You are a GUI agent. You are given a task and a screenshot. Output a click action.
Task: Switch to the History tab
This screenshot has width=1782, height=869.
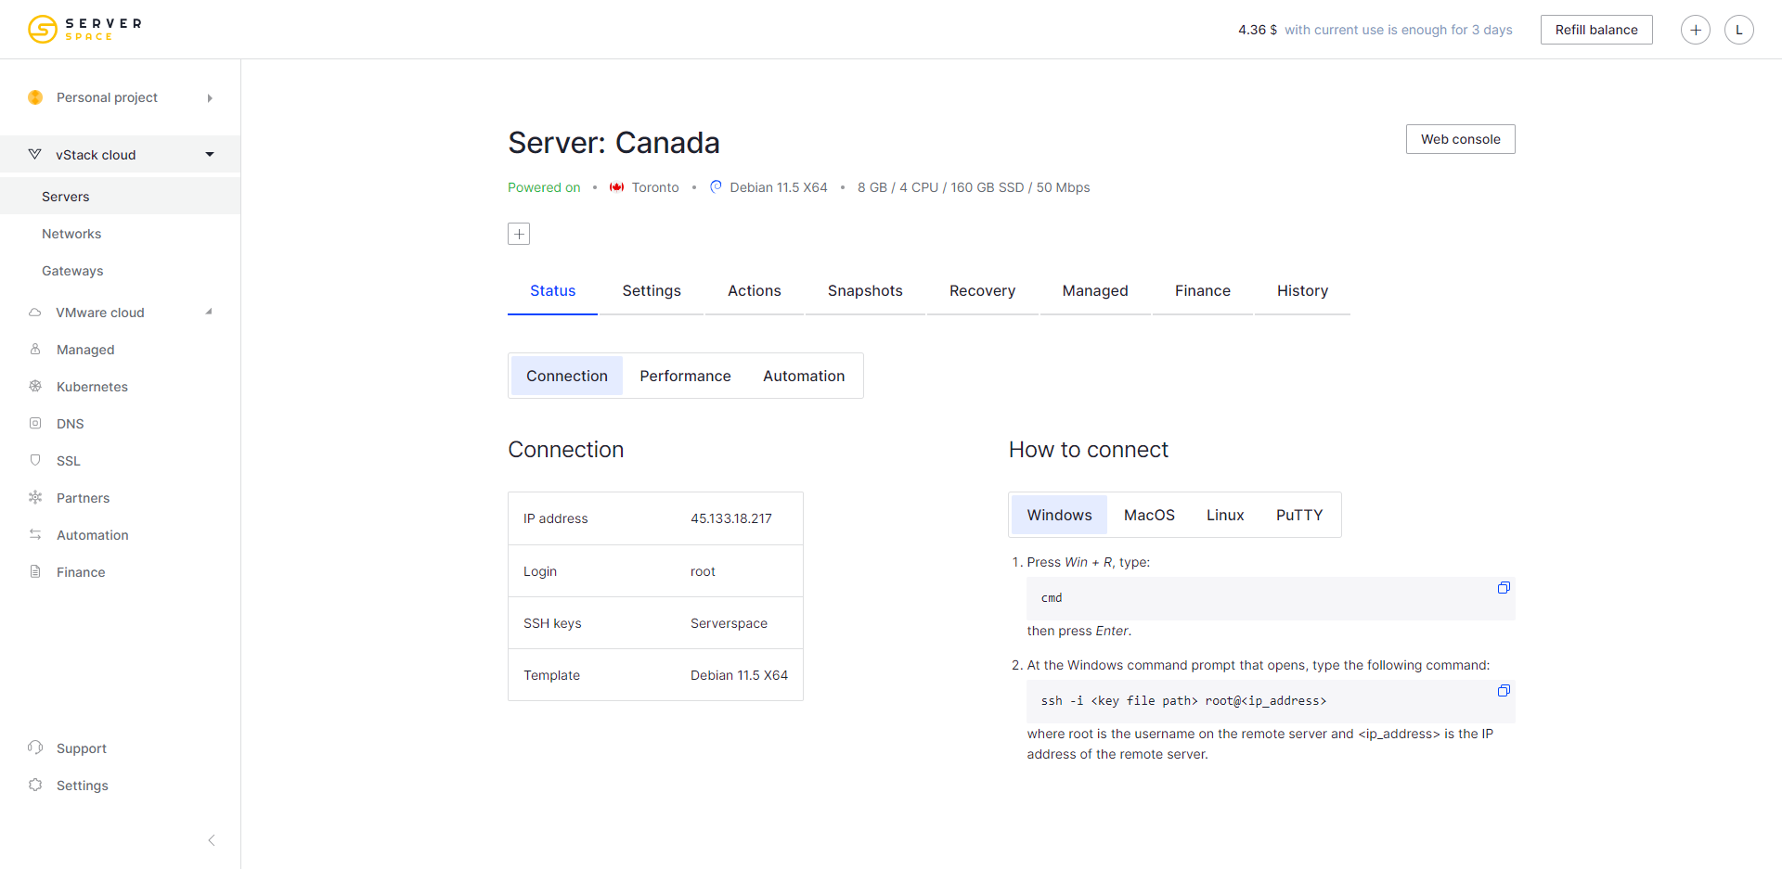[1302, 291]
